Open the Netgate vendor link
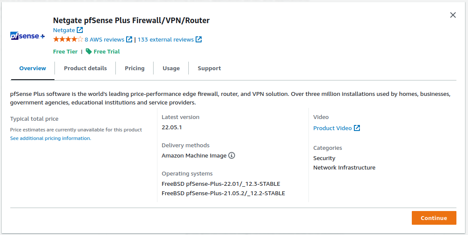 [64, 30]
